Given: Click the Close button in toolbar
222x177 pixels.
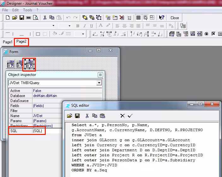Looking at the screenshot, I should [x=175, y=18].
